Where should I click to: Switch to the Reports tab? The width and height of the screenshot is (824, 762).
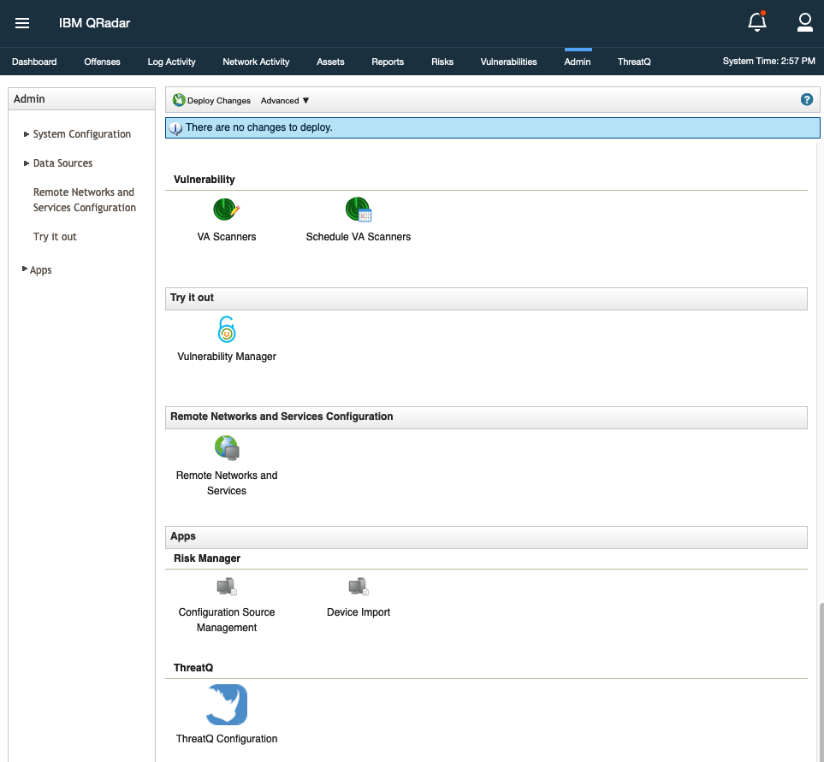pos(388,62)
